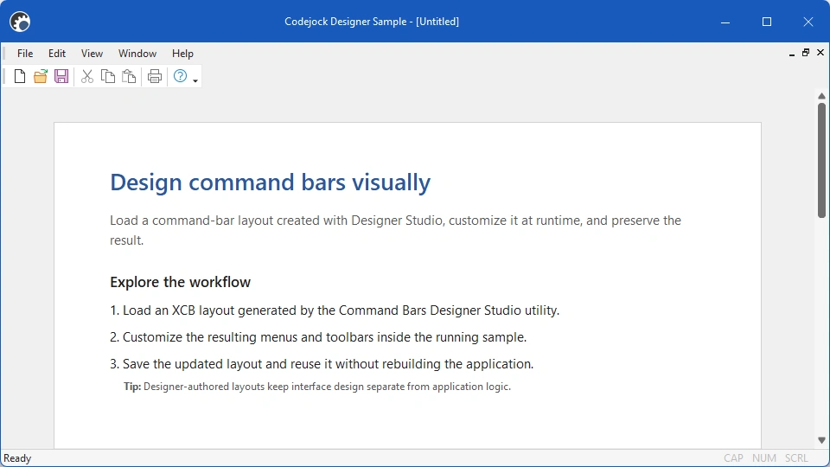830x467 pixels.
Task: Click the New document toolbar icon
Action: (20, 76)
